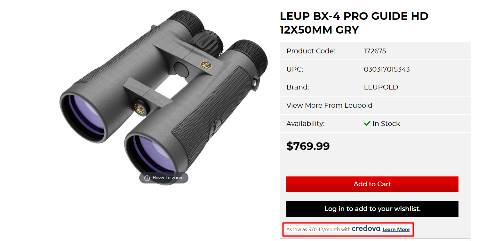Click the price $769.99
Image resolution: width=478 pixels, height=241 pixels.
[x=308, y=146]
